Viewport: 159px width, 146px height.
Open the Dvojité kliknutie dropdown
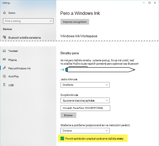[85, 100]
